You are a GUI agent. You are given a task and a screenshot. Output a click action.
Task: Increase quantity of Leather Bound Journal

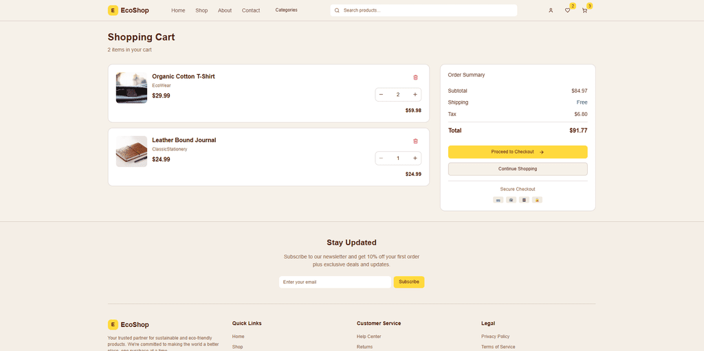[415, 159]
